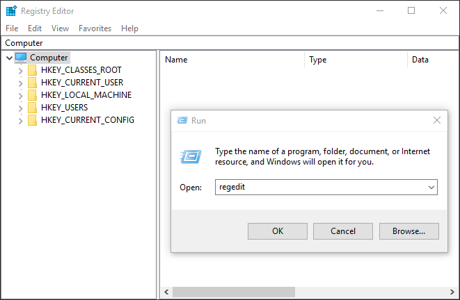Select the HKEY_CLASSES_ROOT label
The width and height of the screenshot is (460, 300).
click(81, 70)
